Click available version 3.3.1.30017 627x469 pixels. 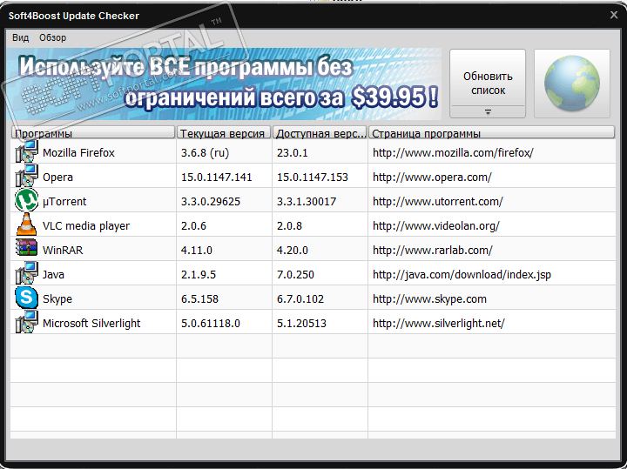(x=307, y=201)
